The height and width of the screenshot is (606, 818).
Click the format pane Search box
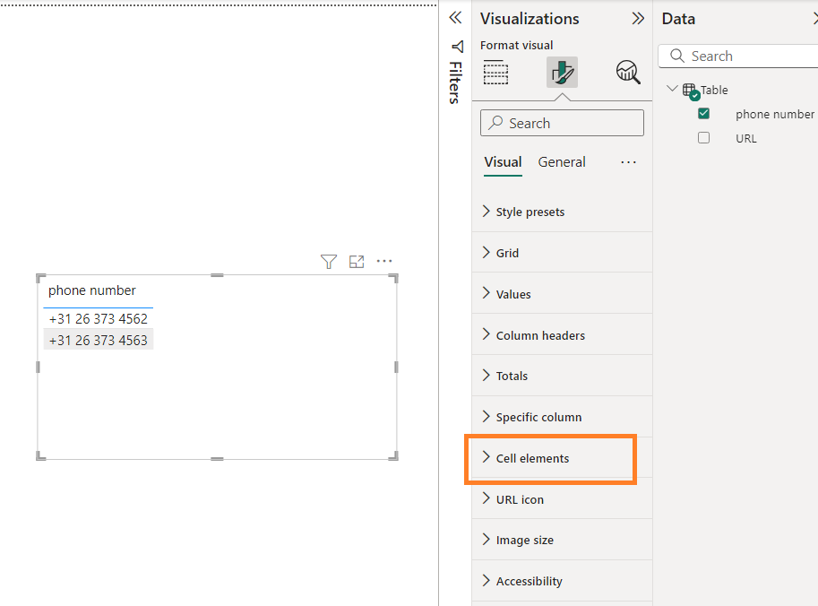click(x=562, y=123)
